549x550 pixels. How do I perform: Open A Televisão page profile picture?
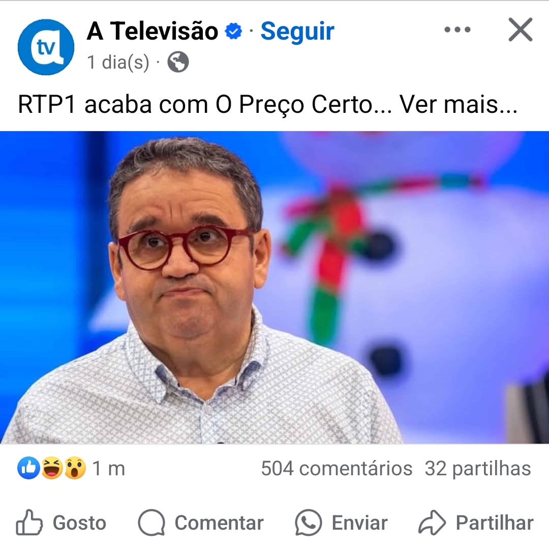coord(46,47)
